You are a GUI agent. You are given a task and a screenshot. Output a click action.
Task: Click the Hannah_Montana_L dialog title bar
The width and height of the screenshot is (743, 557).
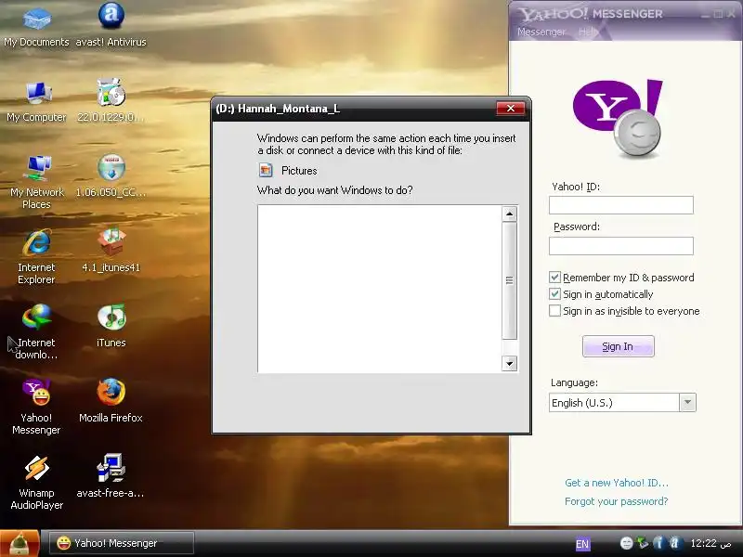point(355,109)
